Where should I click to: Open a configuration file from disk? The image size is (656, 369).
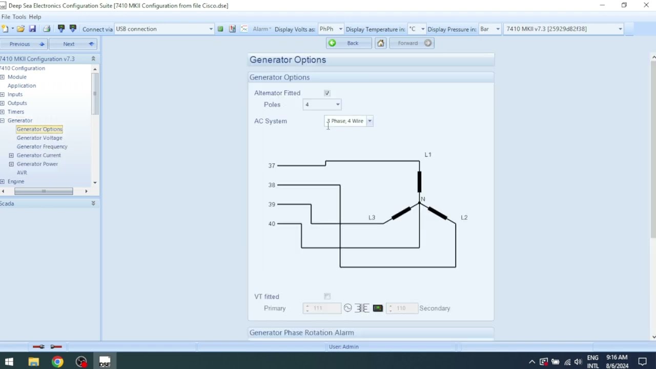coord(20,29)
